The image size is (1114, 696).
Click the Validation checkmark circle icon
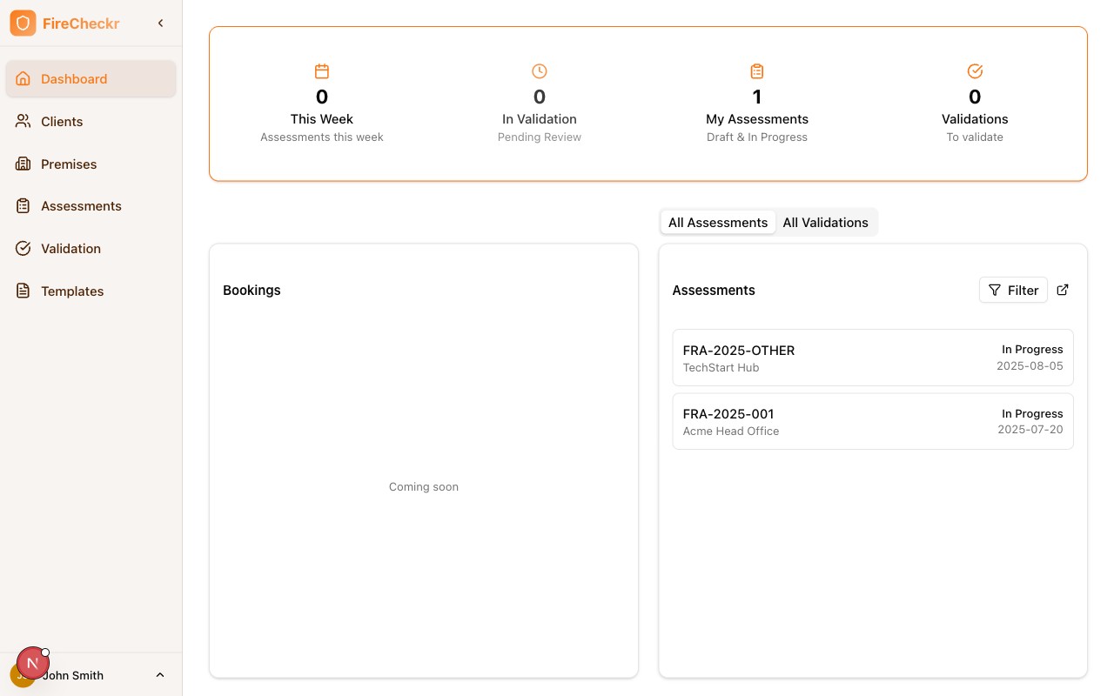pos(23,249)
